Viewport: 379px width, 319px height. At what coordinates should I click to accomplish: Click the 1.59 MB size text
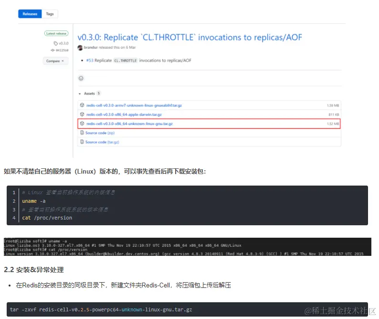point(333,105)
